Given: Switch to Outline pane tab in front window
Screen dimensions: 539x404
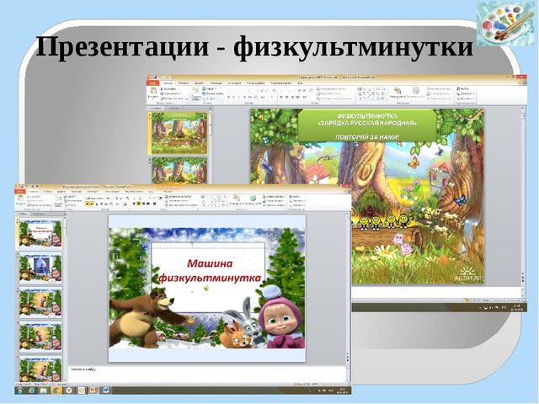Looking at the screenshot, I should coord(38,214).
